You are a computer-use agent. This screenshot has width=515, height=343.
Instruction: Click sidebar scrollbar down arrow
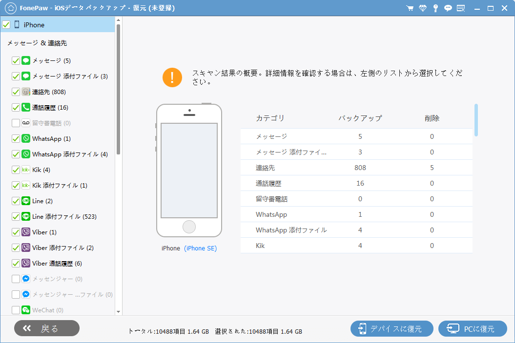118,312
